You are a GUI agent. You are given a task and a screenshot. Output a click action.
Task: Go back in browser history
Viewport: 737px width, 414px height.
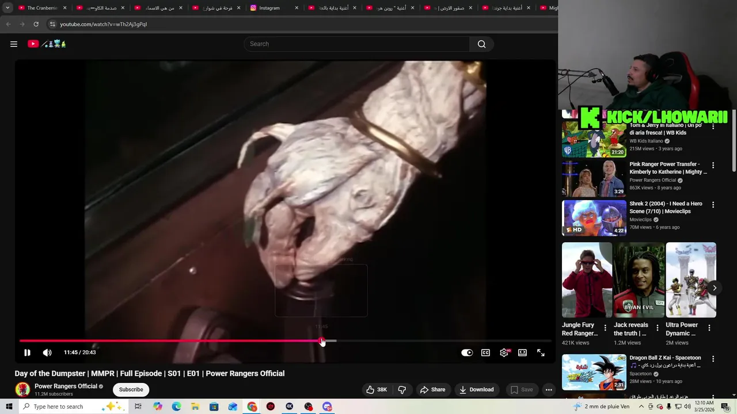pos(8,24)
